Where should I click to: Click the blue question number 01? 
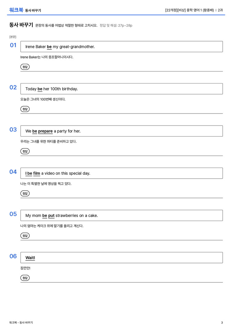coord(13,45)
